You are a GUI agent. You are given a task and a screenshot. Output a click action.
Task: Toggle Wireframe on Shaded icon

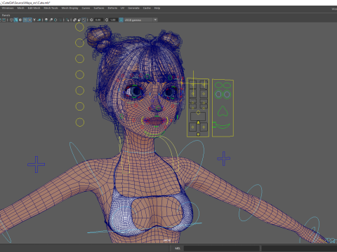[25, 20]
